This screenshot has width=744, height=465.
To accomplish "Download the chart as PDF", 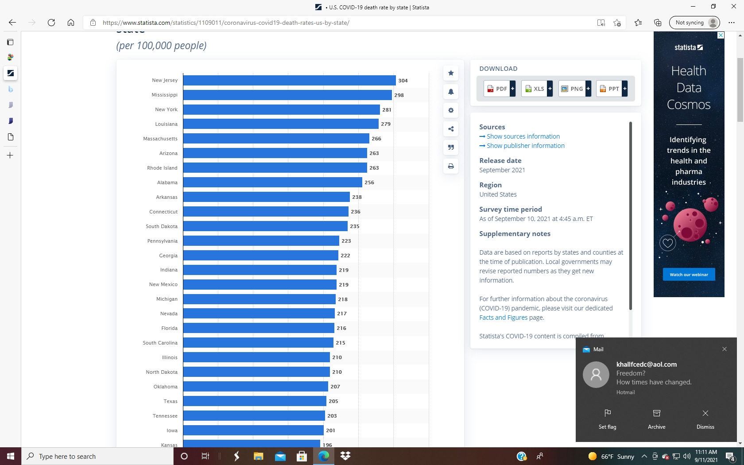I will [x=497, y=89].
